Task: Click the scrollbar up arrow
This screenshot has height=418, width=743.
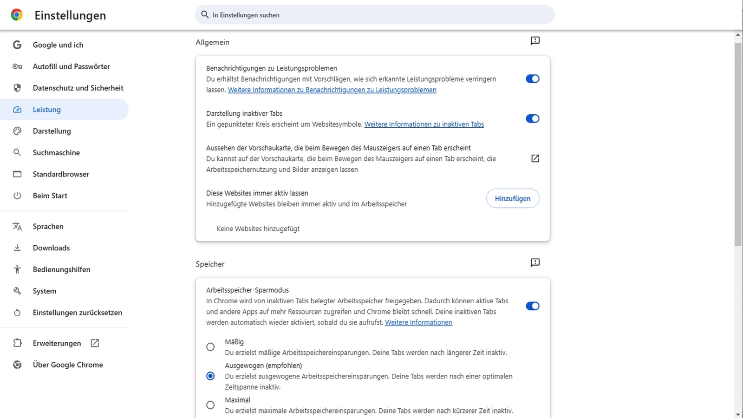Action: coord(738,34)
